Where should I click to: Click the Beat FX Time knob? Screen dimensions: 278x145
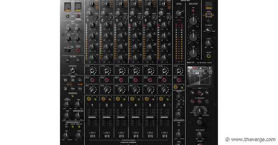click(x=200, y=122)
